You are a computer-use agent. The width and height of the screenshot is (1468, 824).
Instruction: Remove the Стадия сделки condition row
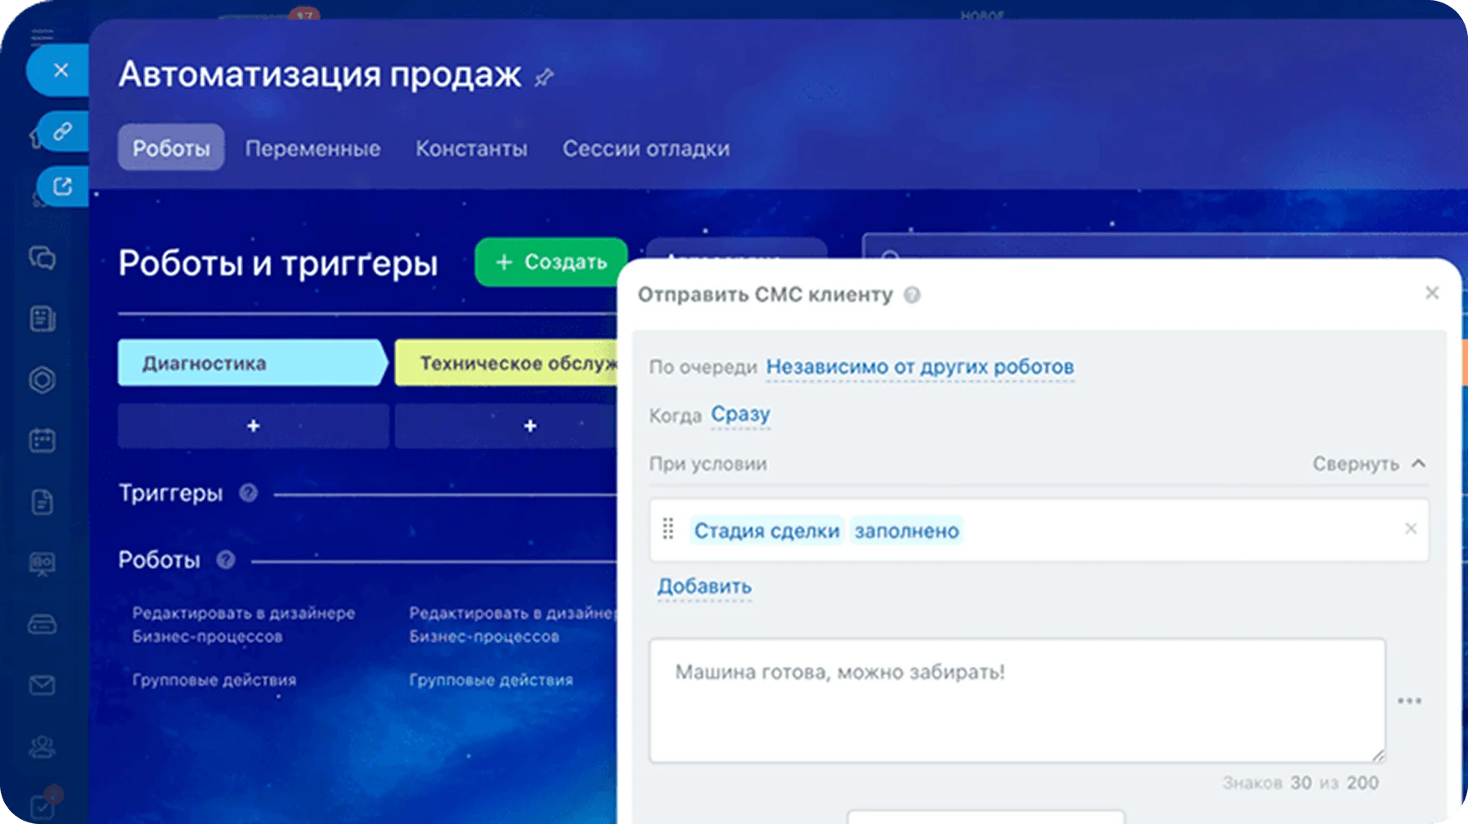pos(1411,529)
